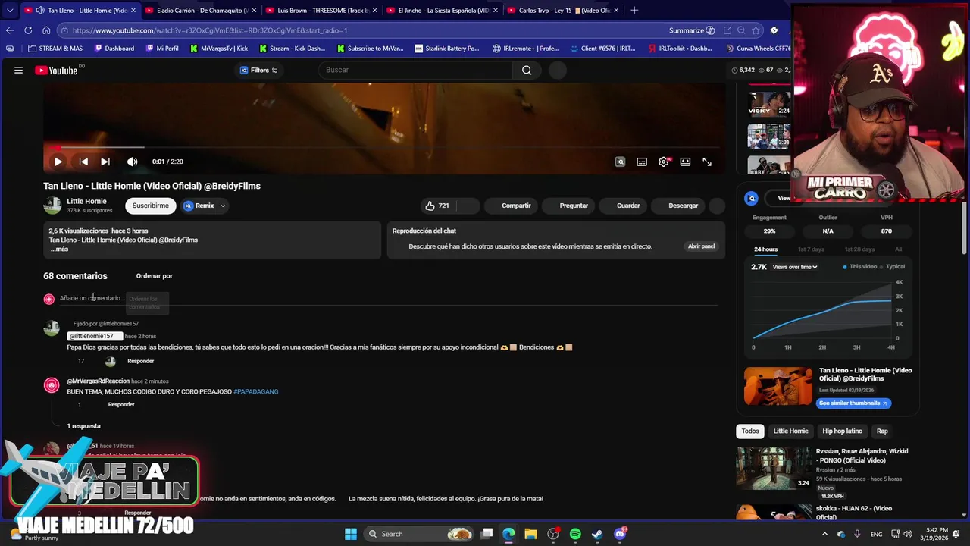
Task: Mute the video volume speaker icon
Action: point(132,162)
